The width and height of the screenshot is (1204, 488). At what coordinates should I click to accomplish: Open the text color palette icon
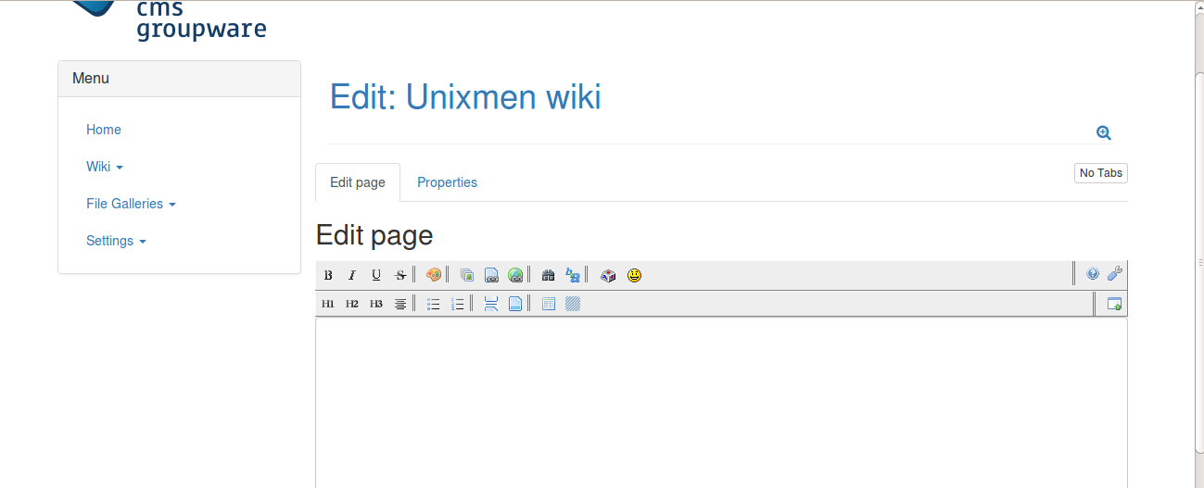tap(433, 275)
